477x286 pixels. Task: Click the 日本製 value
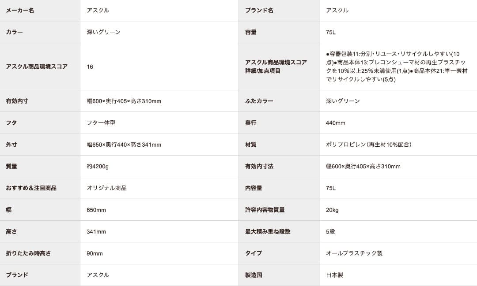coord(334,275)
